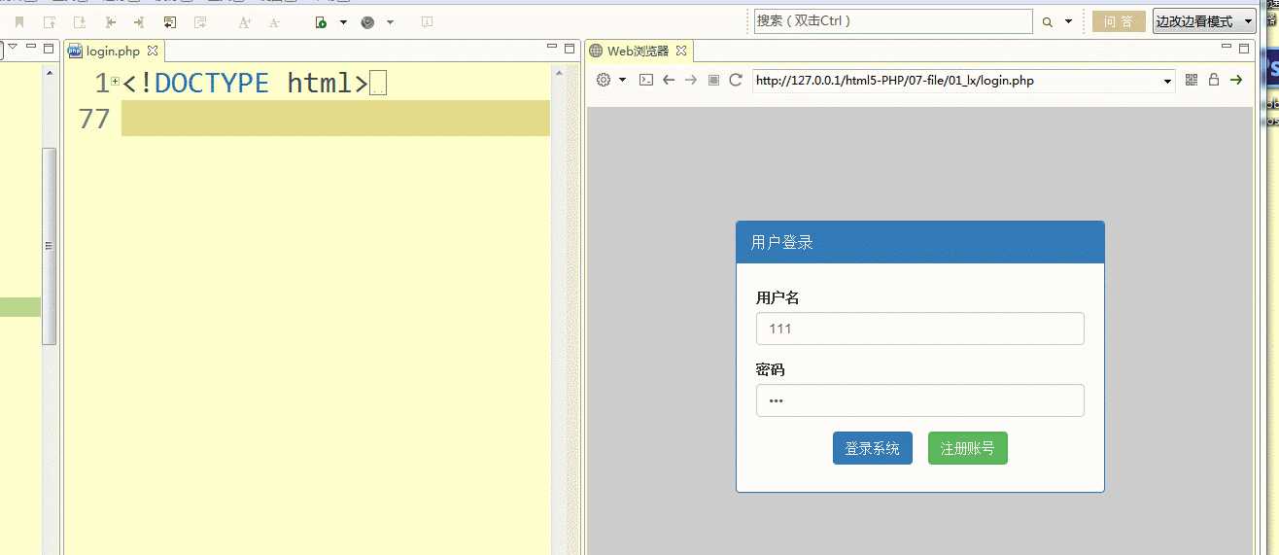Click the previous annotation toolbar icon

(x=51, y=21)
